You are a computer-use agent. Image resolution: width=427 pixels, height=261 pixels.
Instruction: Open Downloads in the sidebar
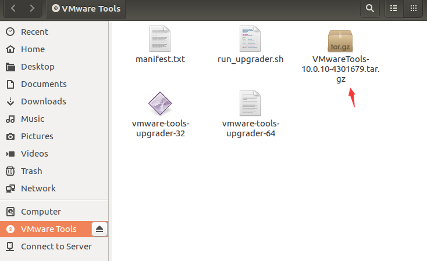coord(54,101)
